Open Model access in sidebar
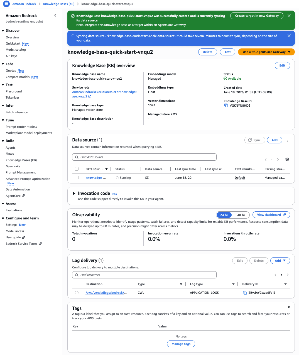The height and width of the screenshot is (355, 299). pos(15,231)
